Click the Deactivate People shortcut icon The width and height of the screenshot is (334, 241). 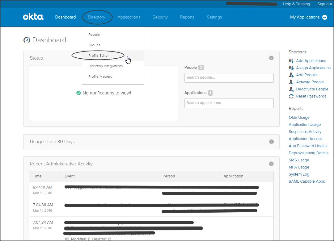(291, 89)
